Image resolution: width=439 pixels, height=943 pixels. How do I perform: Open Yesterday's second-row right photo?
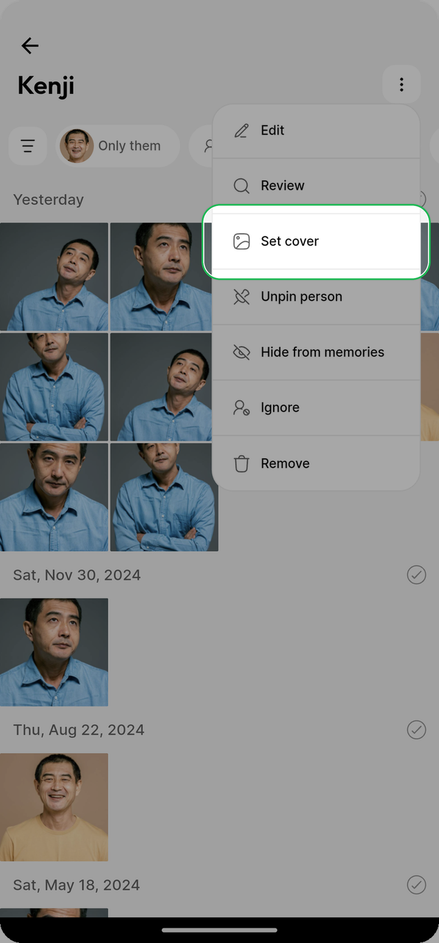tap(161, 387)
